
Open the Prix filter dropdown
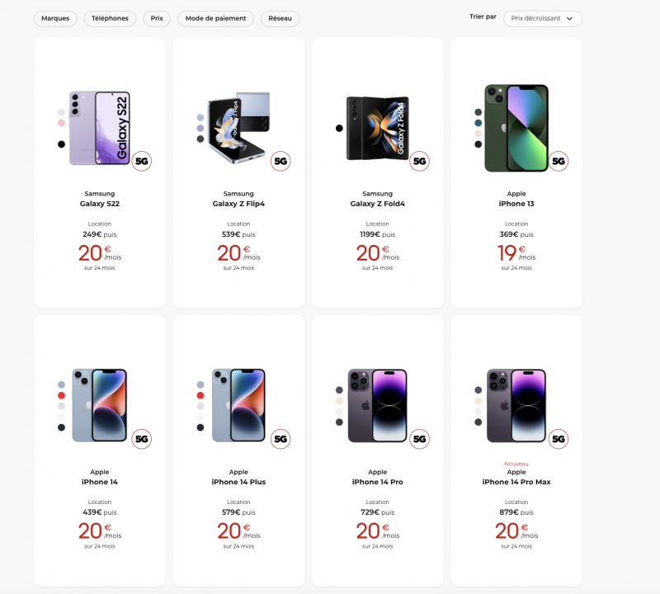157,18
